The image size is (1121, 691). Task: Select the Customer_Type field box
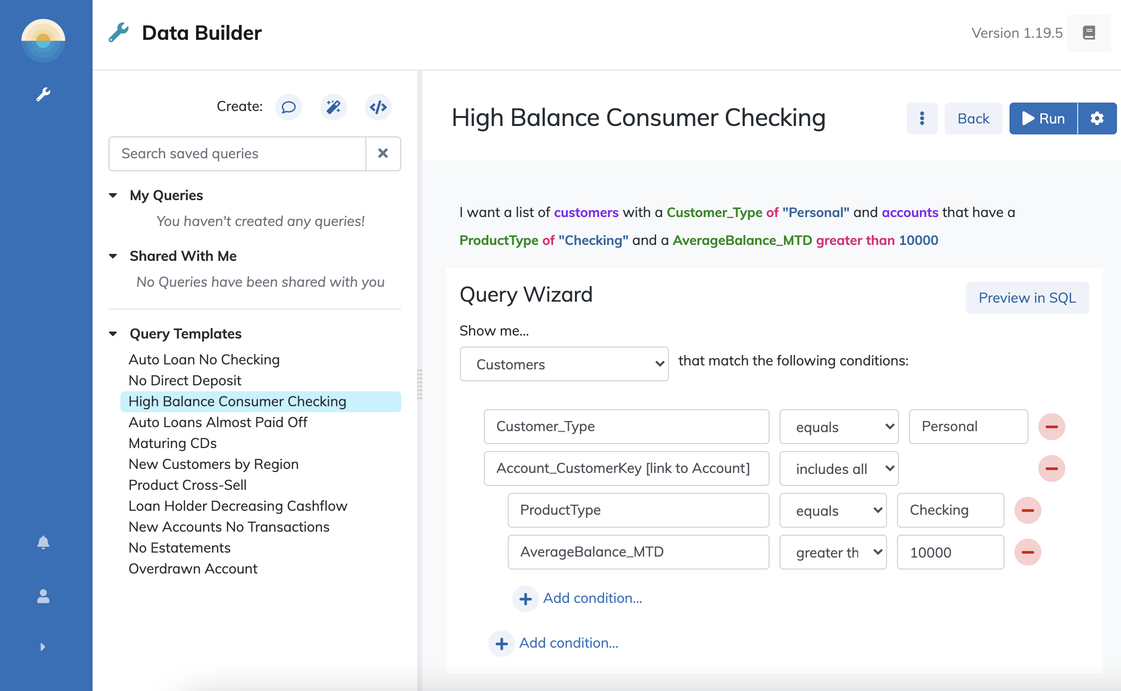627,427
